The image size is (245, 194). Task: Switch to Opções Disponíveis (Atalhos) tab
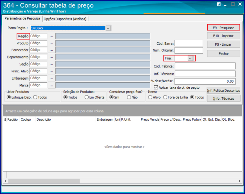[65, 19]
